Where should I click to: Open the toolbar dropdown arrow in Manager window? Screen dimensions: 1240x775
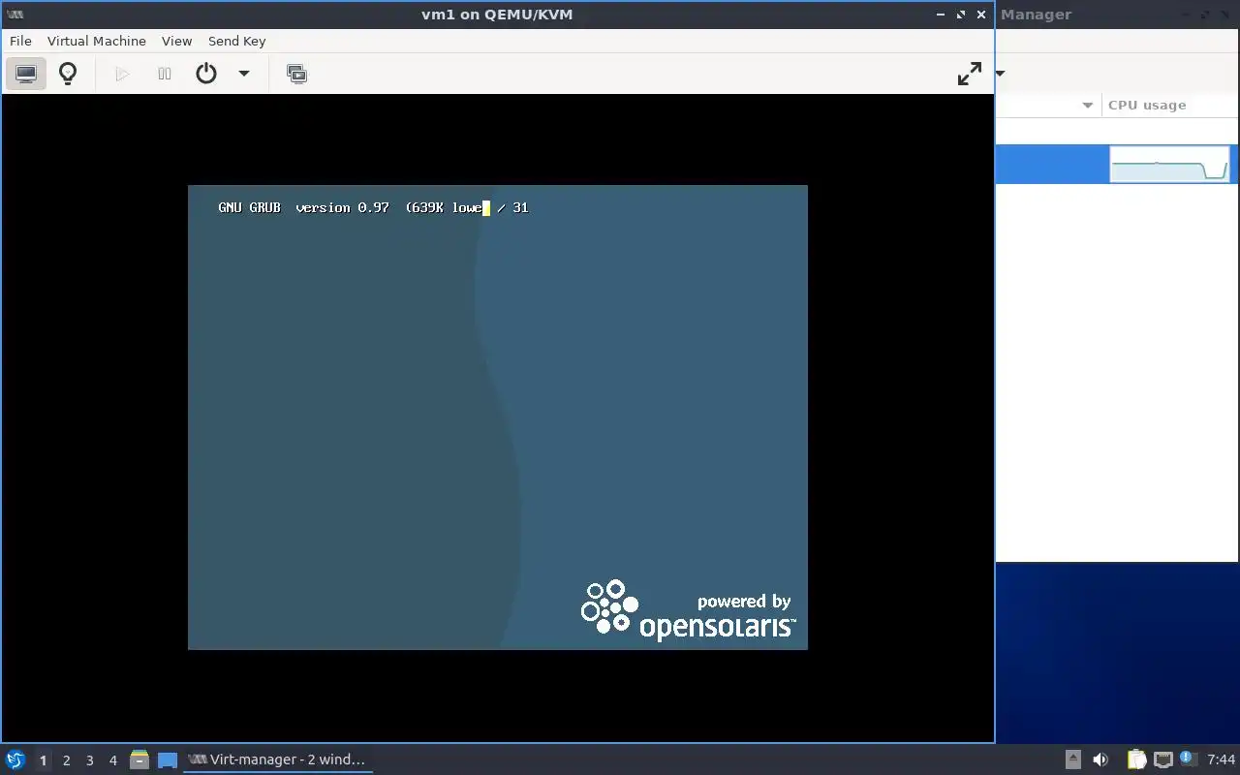(x=1001, y=74)
